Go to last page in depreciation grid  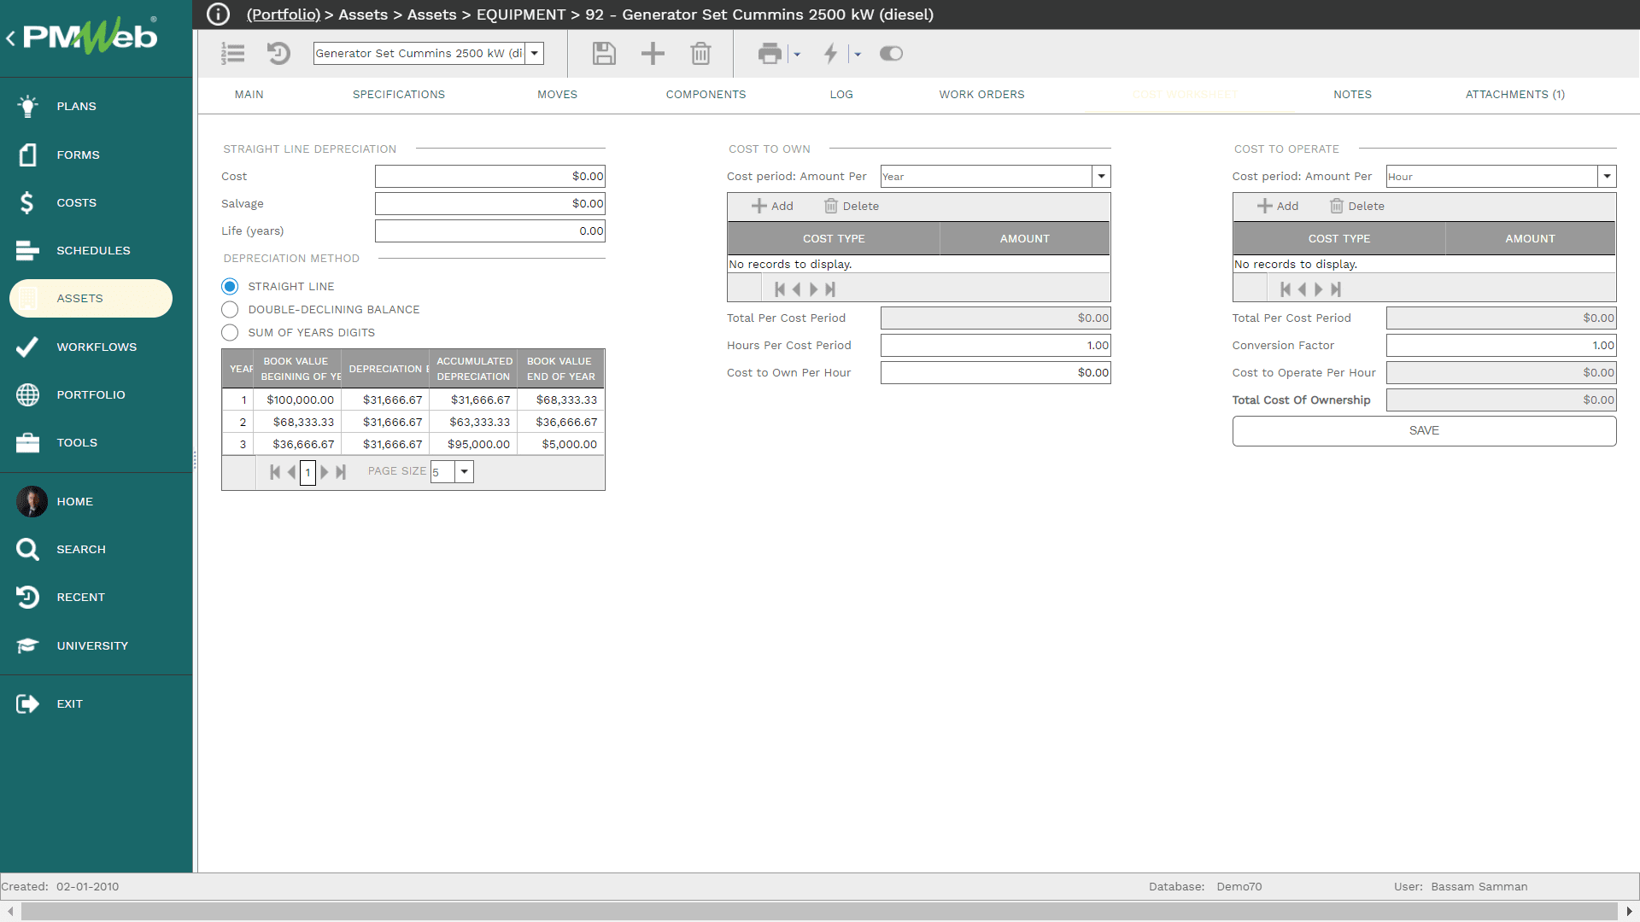341,472
